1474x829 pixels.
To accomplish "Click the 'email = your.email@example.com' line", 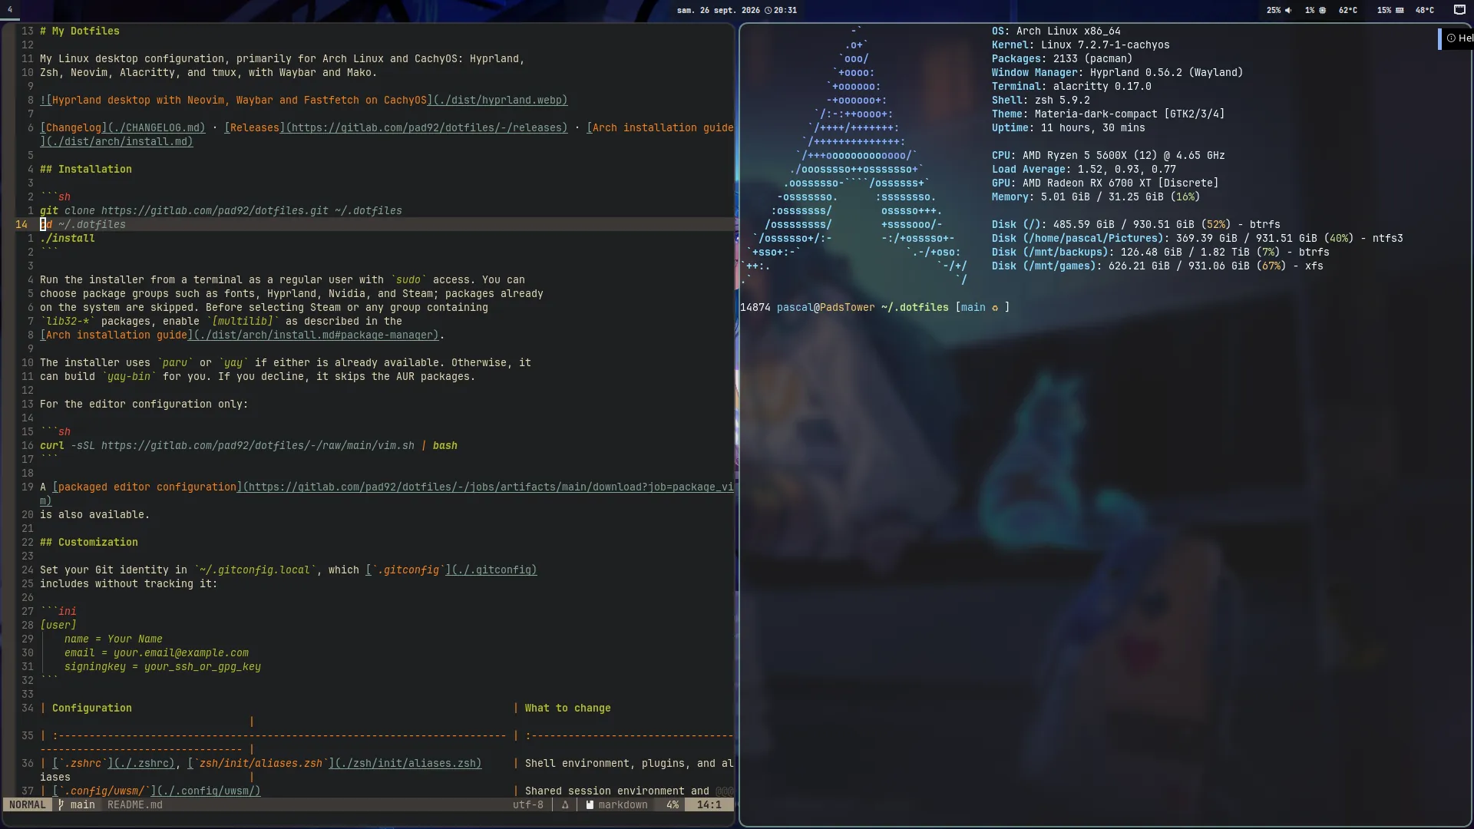I will (x=157, y=652).
